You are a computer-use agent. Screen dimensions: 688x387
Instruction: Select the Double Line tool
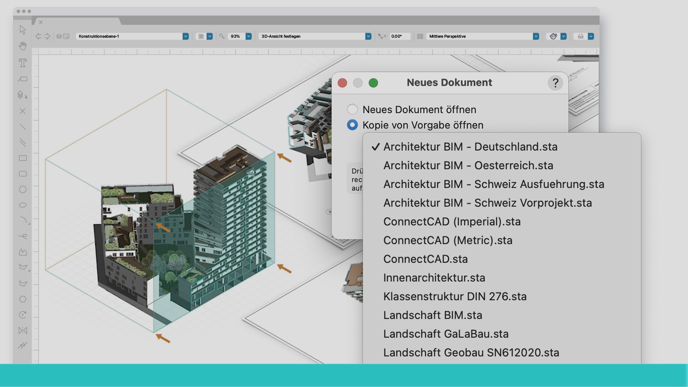(23, 142)
